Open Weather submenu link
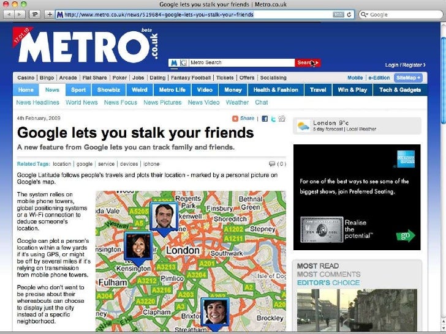The width and height of the screenshot is (446, 334). pos(237,103)
